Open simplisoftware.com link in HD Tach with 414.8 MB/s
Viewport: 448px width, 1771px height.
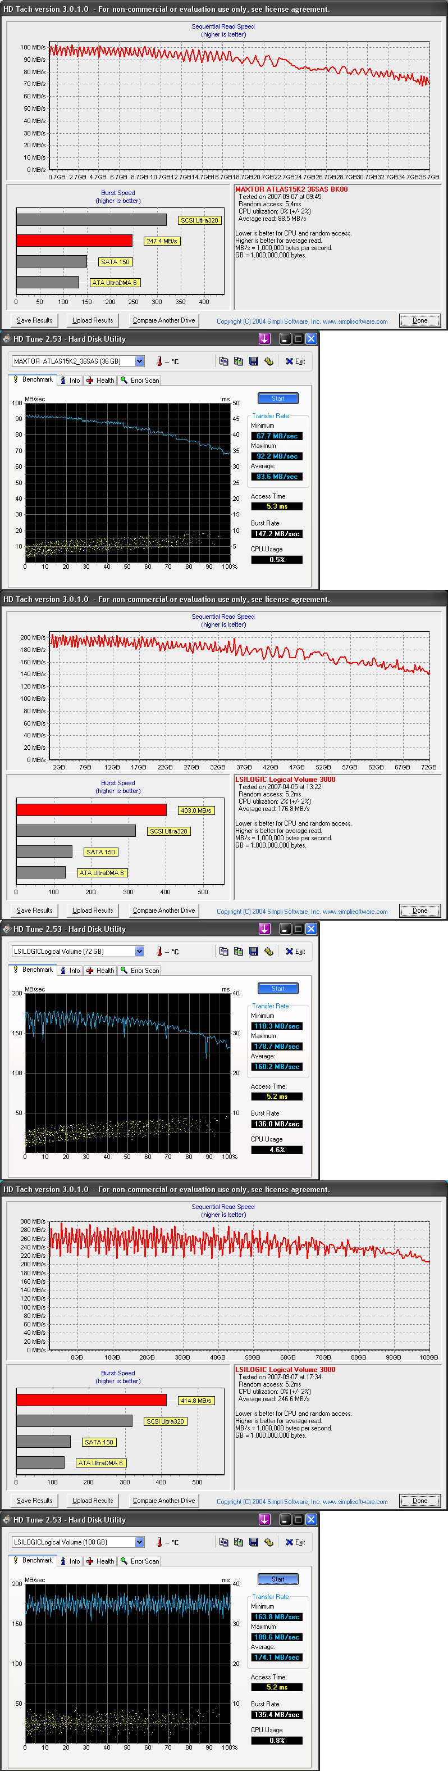355,1502
